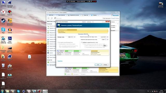Click OK in the resize volume dialog

click(x=98, y=65)
